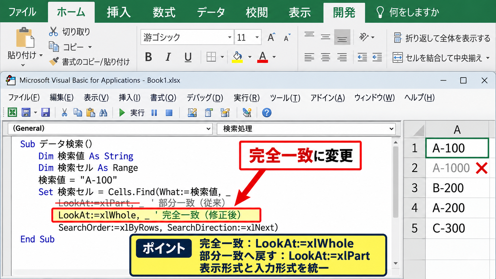Open the コピー dropdown arrow

[x=90, y=47]
